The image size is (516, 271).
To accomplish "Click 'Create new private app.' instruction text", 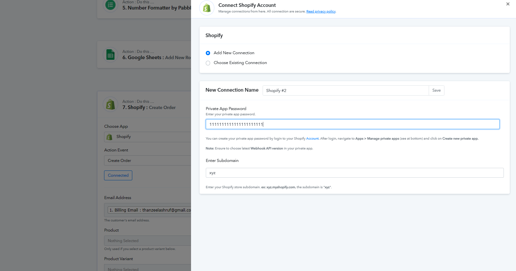I will click(x=460, y=139).
